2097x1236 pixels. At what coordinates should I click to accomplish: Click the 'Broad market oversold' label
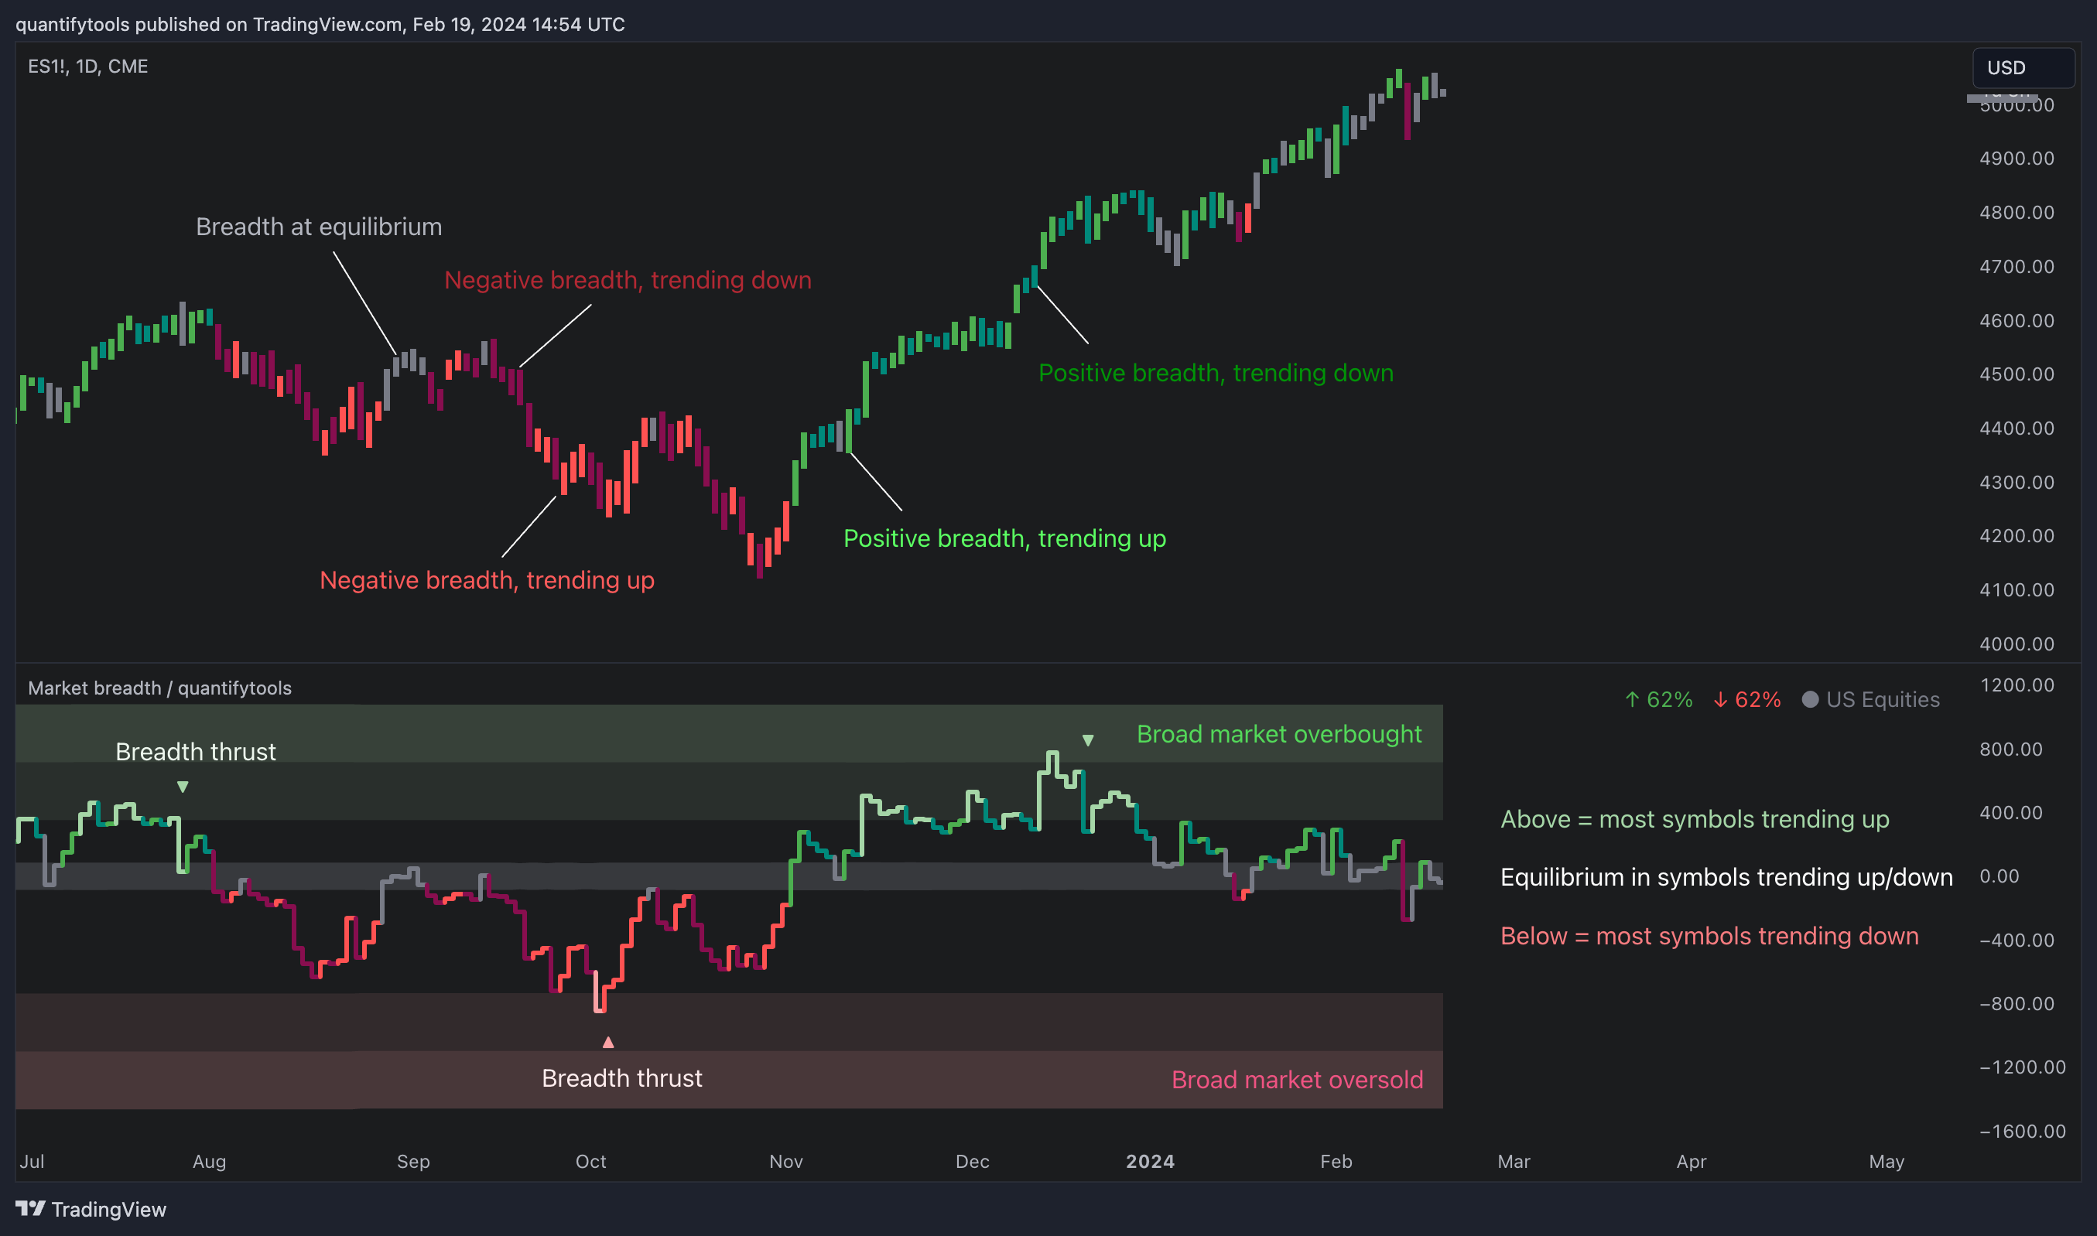[1296, 1080]
